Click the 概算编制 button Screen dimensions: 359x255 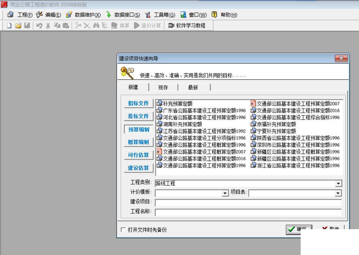coord(139,142)
